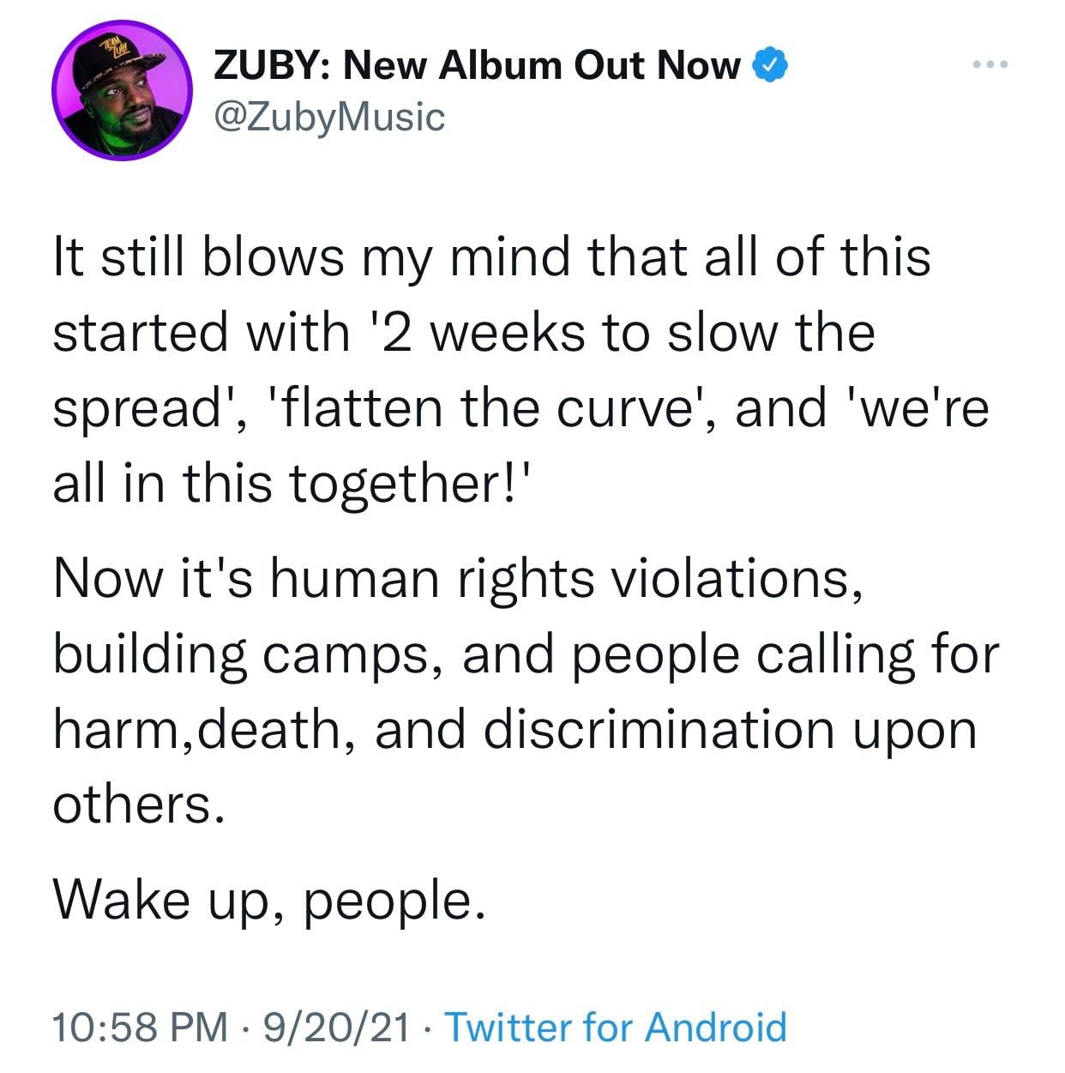Click the word 'others.' in the tweet
The image size is (1065, 1073).
(x=140, y=805)
